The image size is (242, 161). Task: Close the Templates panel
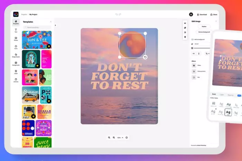pos(51,22)
